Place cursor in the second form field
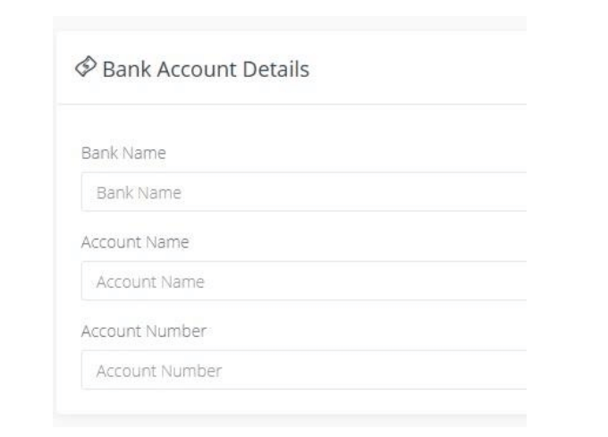Viewport: 608px width, 437px height. pyautogui.click(x=304, y=282)
